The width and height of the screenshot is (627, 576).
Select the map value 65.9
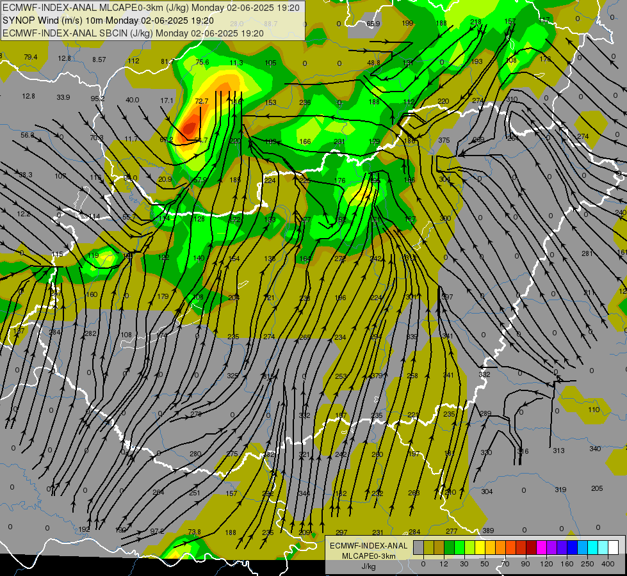click(373, 24)
